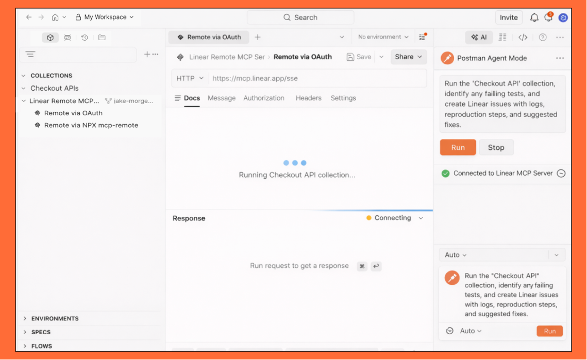Click the Postman Agent Mode rocket icon

coord(447,58)
